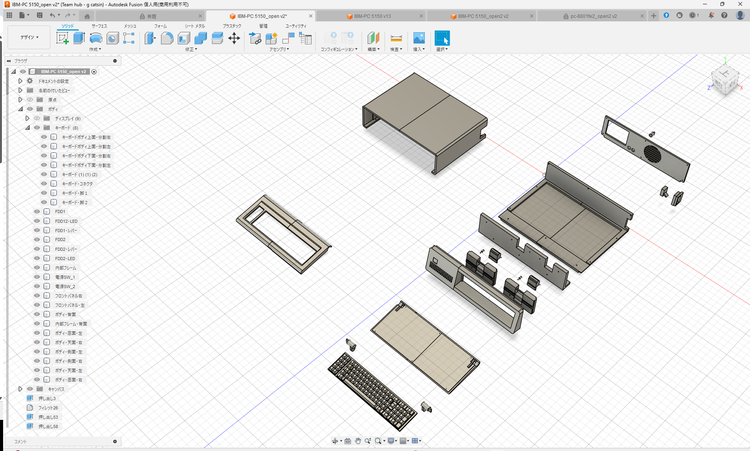Select the Look At icon in navigation bar
750x451 pixels.
347,441
